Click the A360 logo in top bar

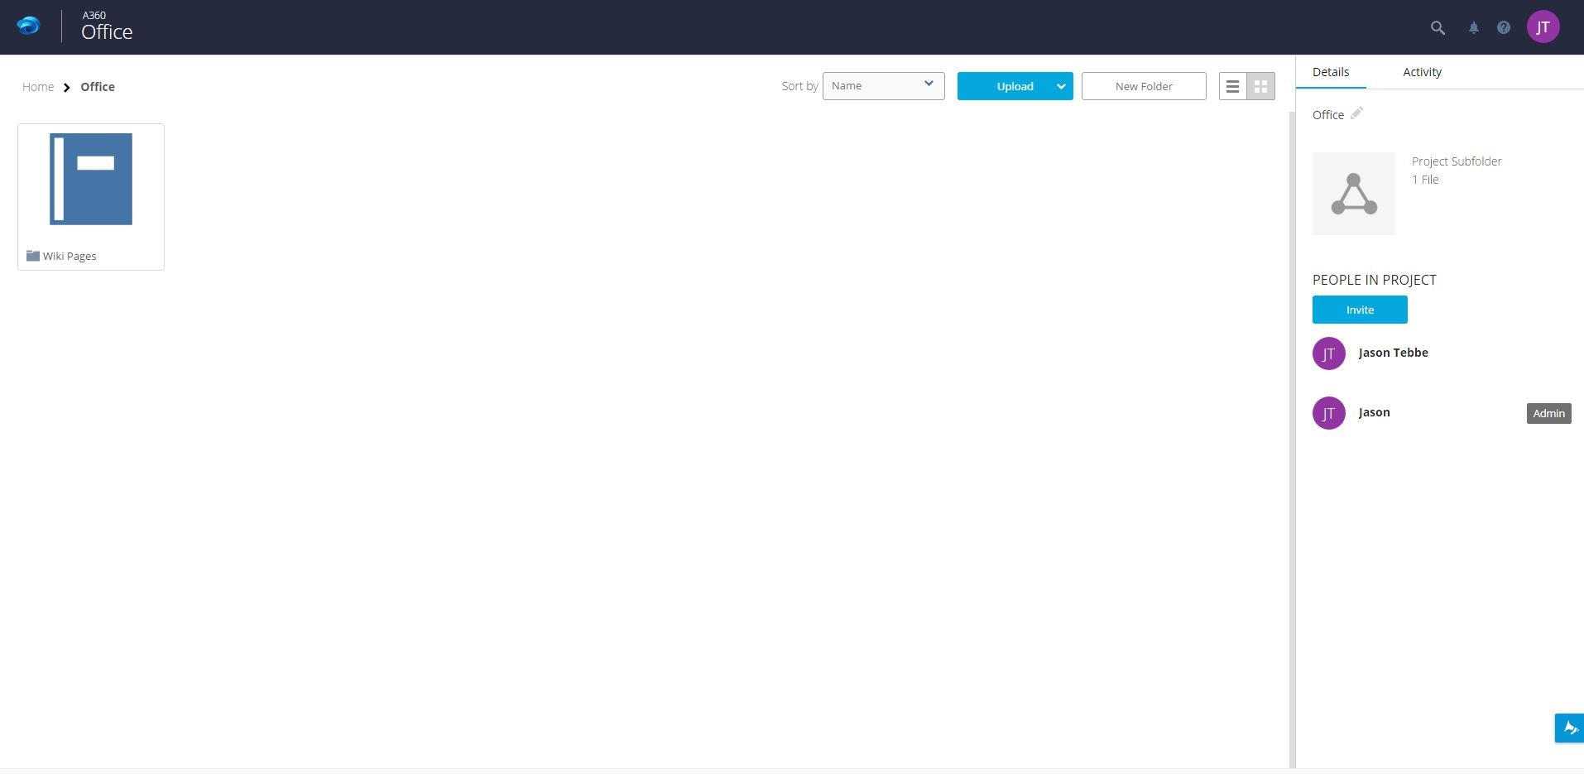click(27, 26)
